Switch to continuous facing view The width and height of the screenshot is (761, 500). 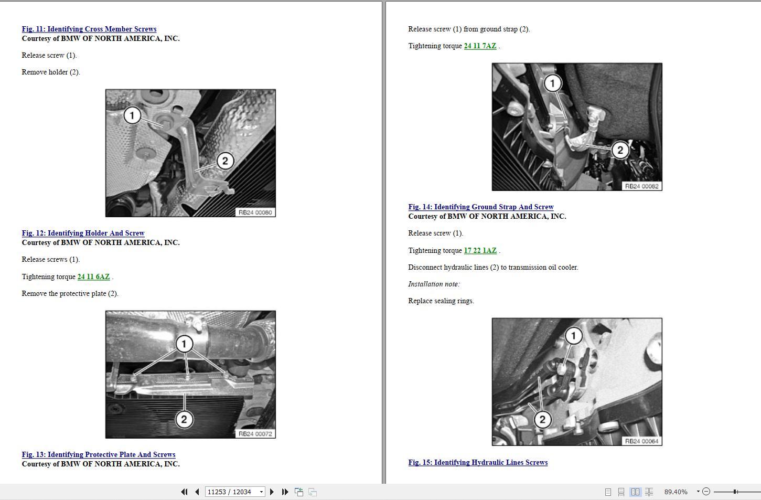pos(649,492)
